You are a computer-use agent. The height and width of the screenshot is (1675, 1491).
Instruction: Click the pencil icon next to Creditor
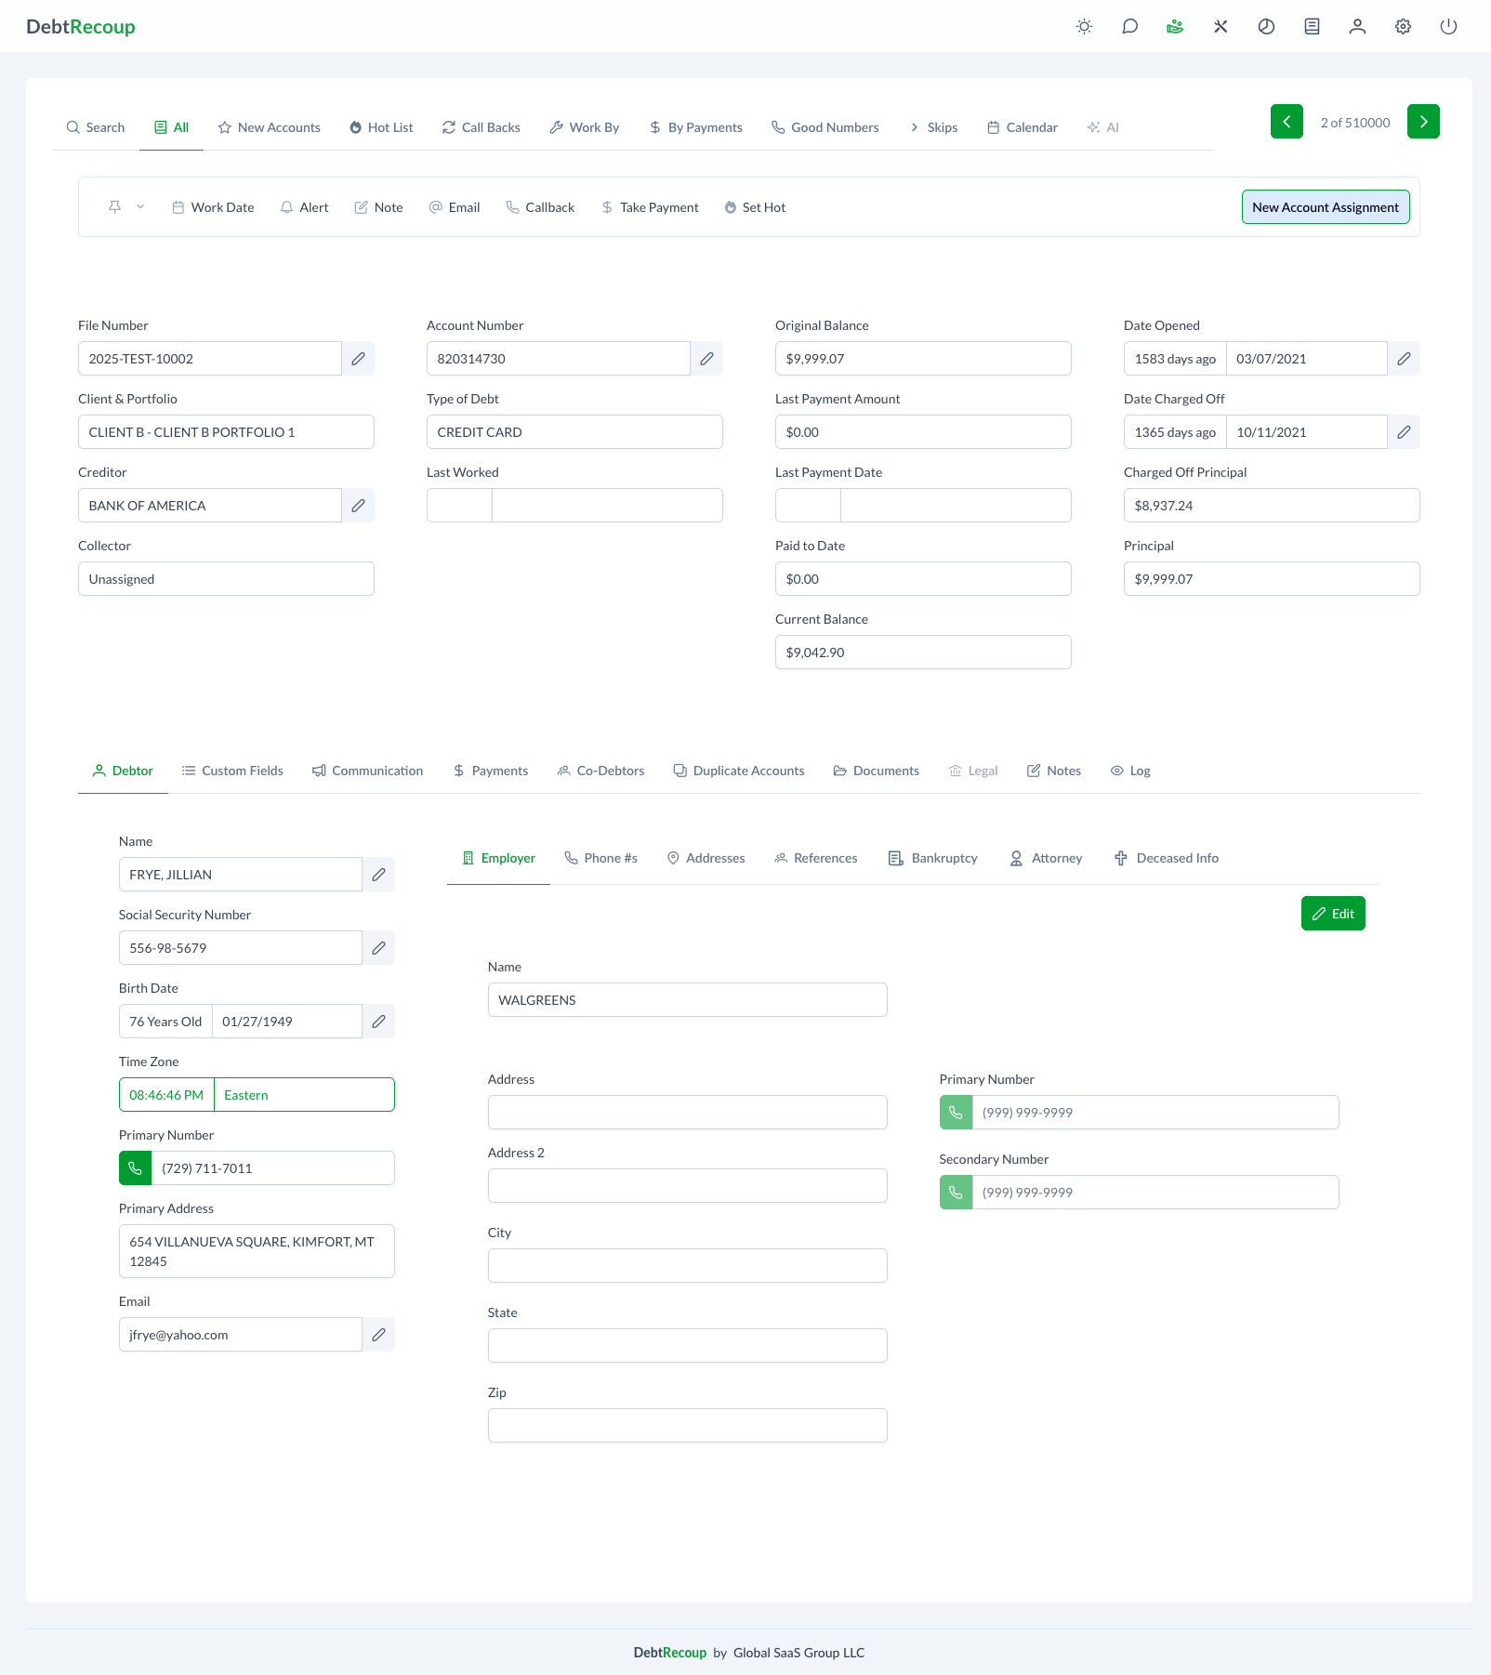[x=358, y=506]
